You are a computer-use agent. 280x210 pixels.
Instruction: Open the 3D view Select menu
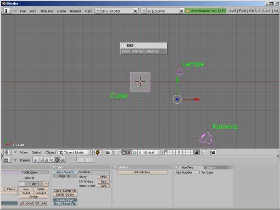pos(37,152)
